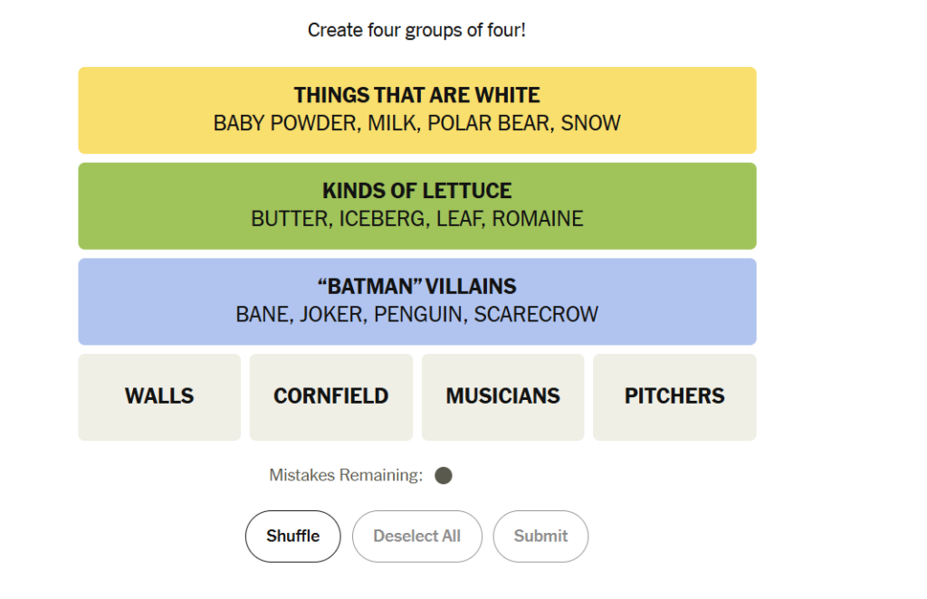Select the WALLS tile
The width and height of the screenshot is (927, 599).
tap(159, 397)
